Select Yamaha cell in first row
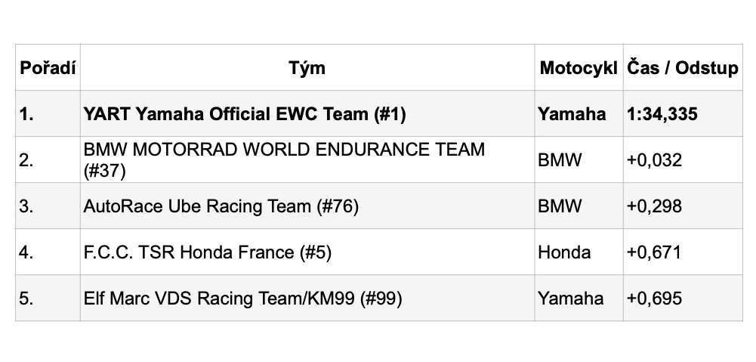This screenshot has width=756, height=362. coord(579,113)
